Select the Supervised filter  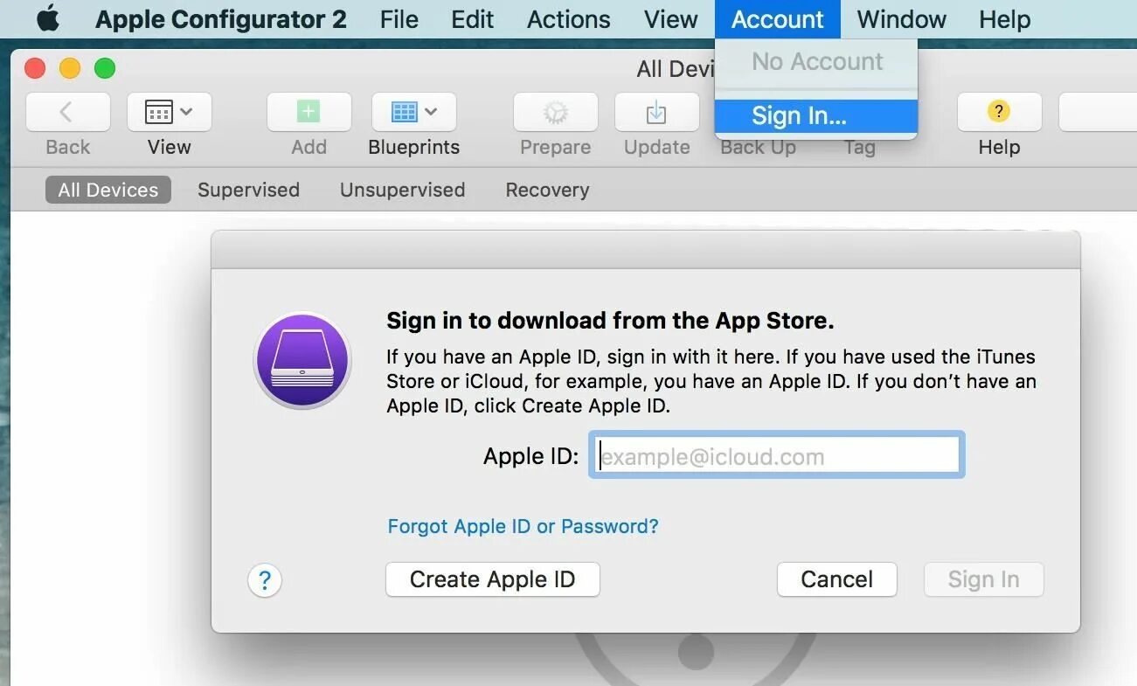coord(248,190)
